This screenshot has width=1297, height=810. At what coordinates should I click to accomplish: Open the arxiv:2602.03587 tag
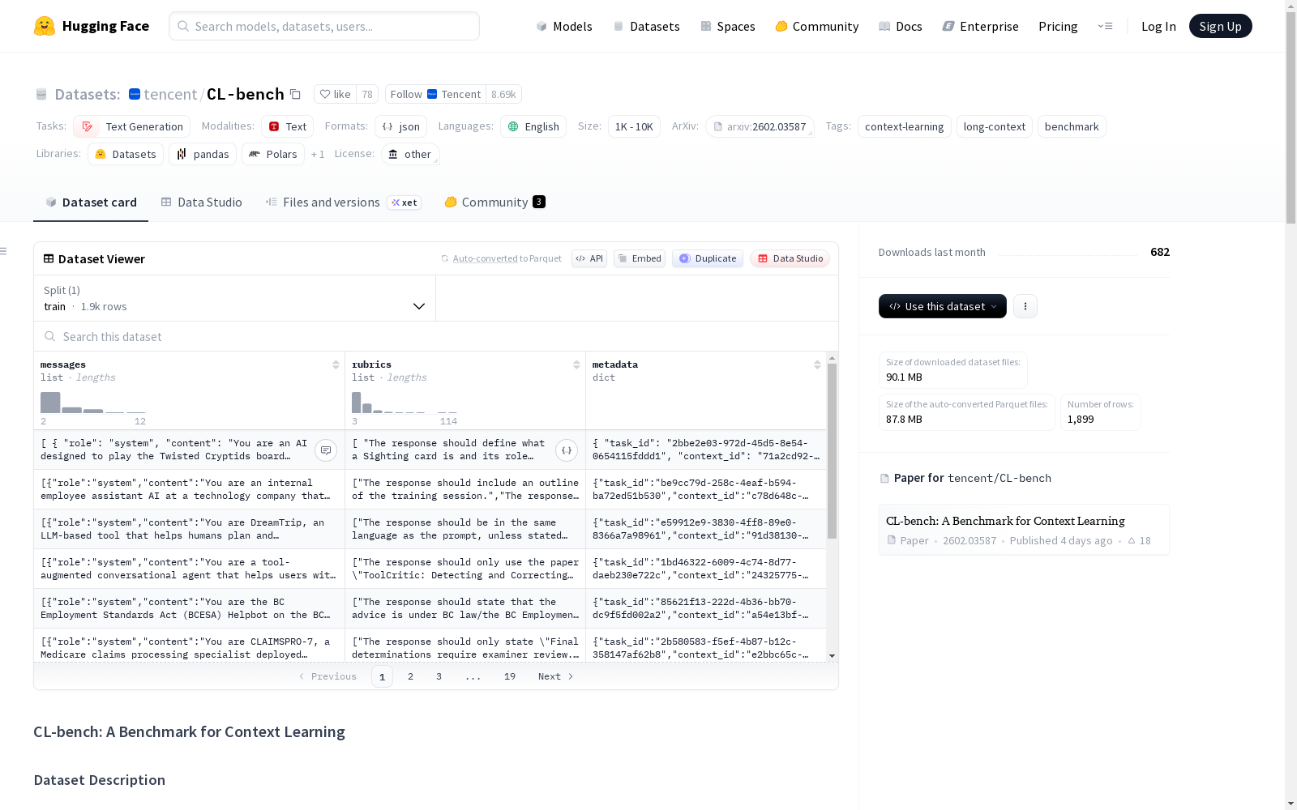click(x=760, y=126)
